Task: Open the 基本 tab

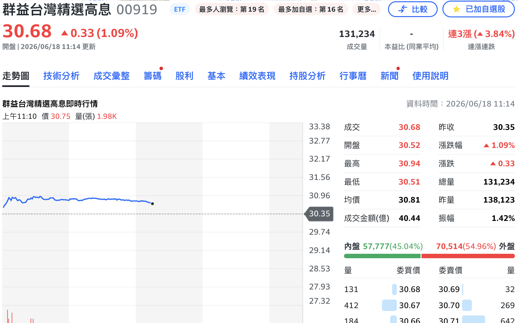Action: 216,76
